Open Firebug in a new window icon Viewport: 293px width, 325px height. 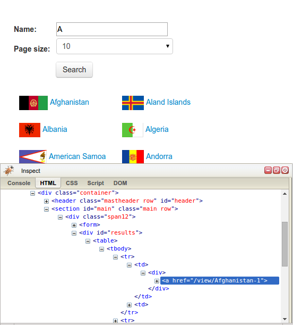coord(277,170)
